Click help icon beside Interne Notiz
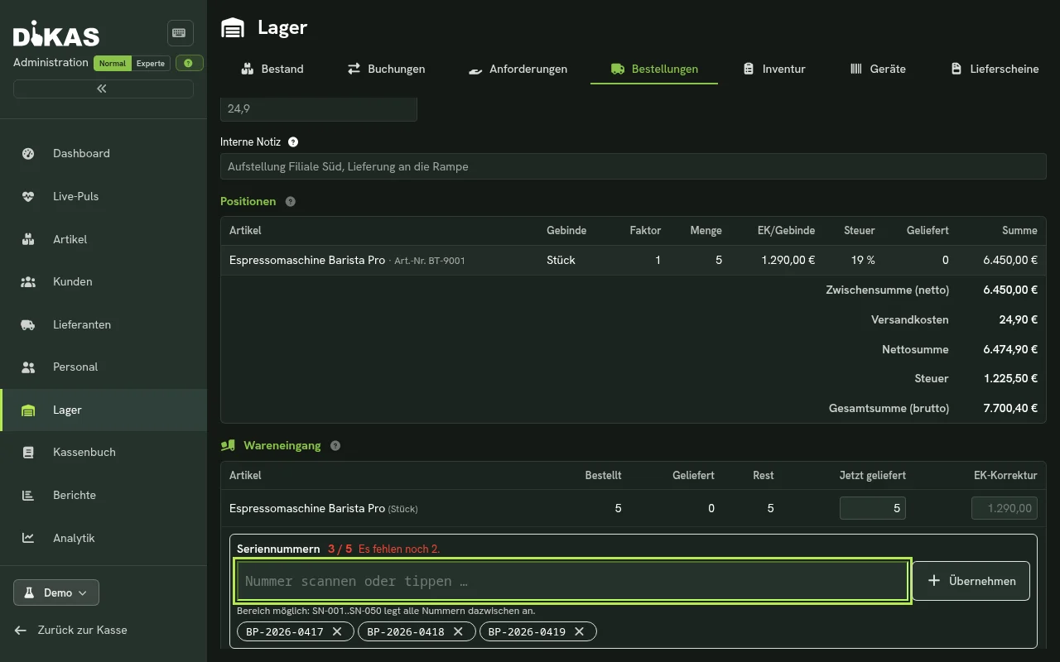The image size is (1060, 662). [293, 142]
